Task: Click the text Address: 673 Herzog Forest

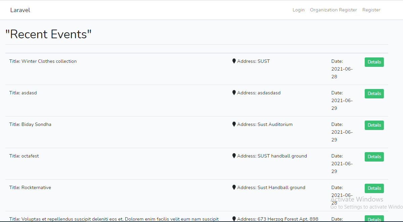Action: [x=278, y=219]
